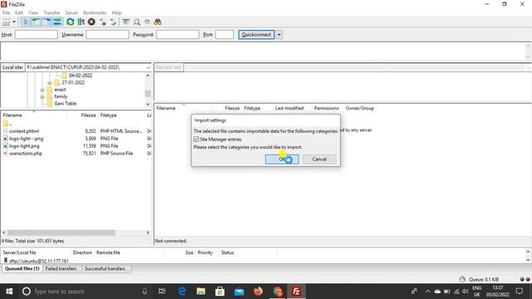Click the local tree scroll up arrow

pyautogui.click(x=148, y=76)
